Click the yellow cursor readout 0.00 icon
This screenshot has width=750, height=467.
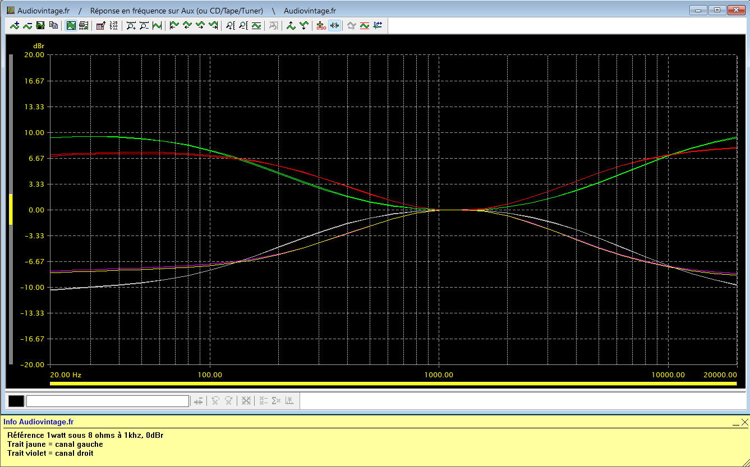pos(321,25)
